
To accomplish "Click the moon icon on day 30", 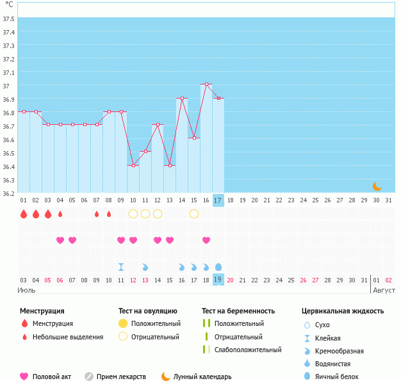I will click(x=377, y=186).
